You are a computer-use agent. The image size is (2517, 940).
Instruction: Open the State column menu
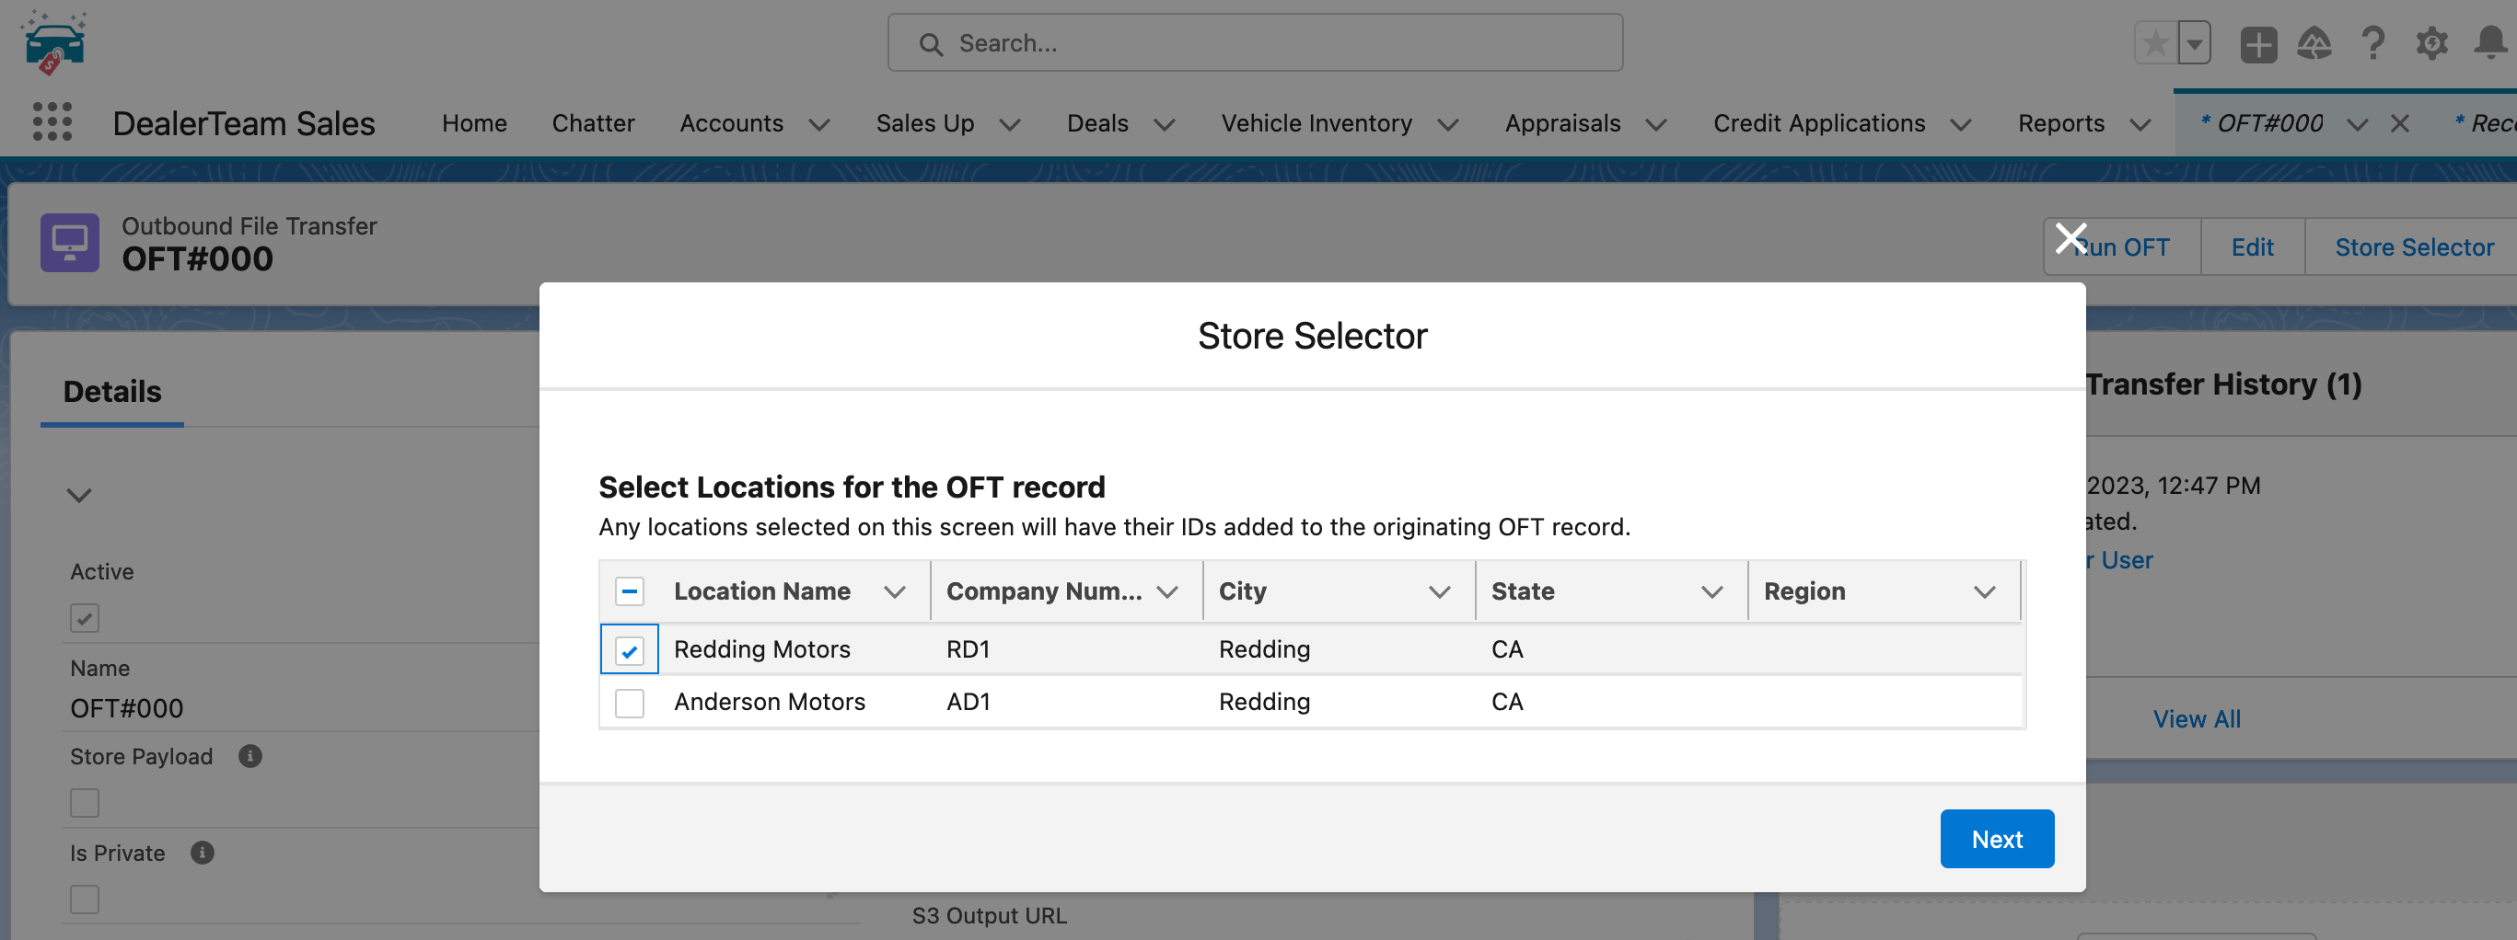click(1711, 591)
